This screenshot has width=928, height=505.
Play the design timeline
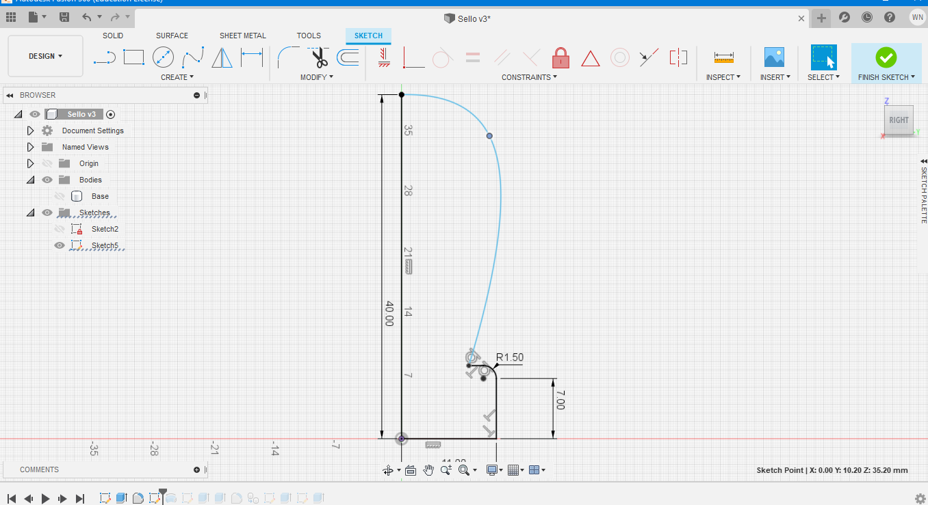(46, 499)
